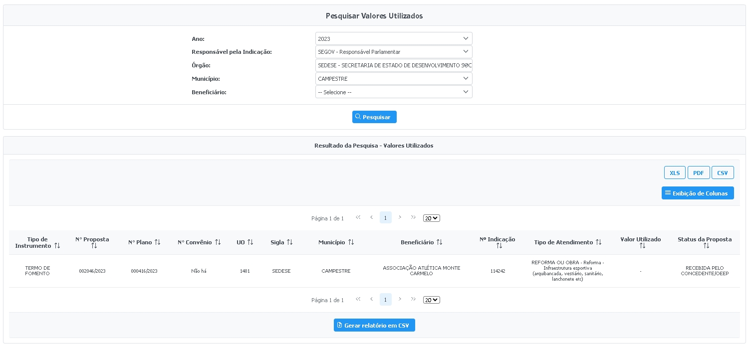Screen dimensions: 750x347
Task: Sort by Tipo de Instrumento column arrows
Action: point(57,246)
